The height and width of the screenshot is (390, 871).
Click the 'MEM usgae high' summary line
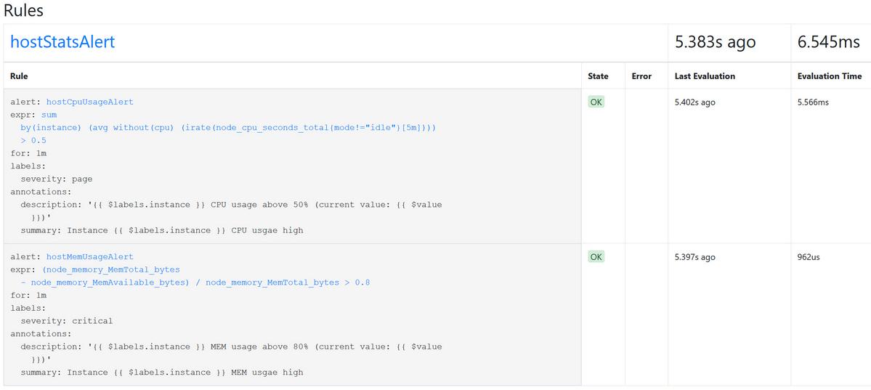pos(162,373)
